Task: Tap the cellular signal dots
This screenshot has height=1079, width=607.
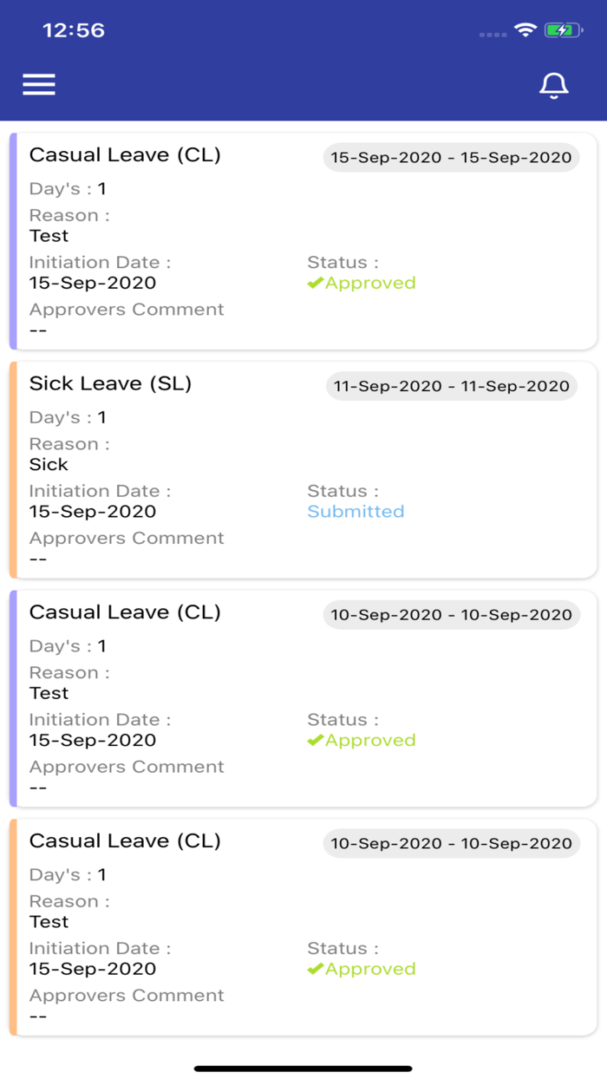Action: [x=493, y=35]
